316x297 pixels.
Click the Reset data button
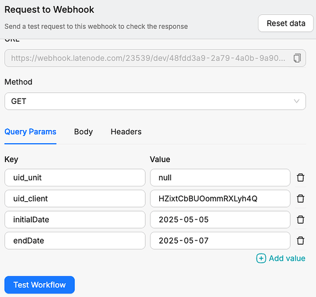[x=286, y=23]
